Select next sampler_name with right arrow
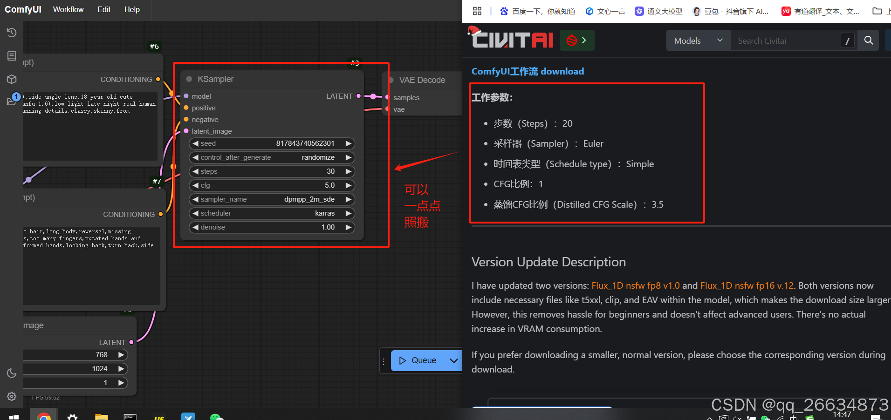This screenshot has height=420, width=891. point(348,199)
